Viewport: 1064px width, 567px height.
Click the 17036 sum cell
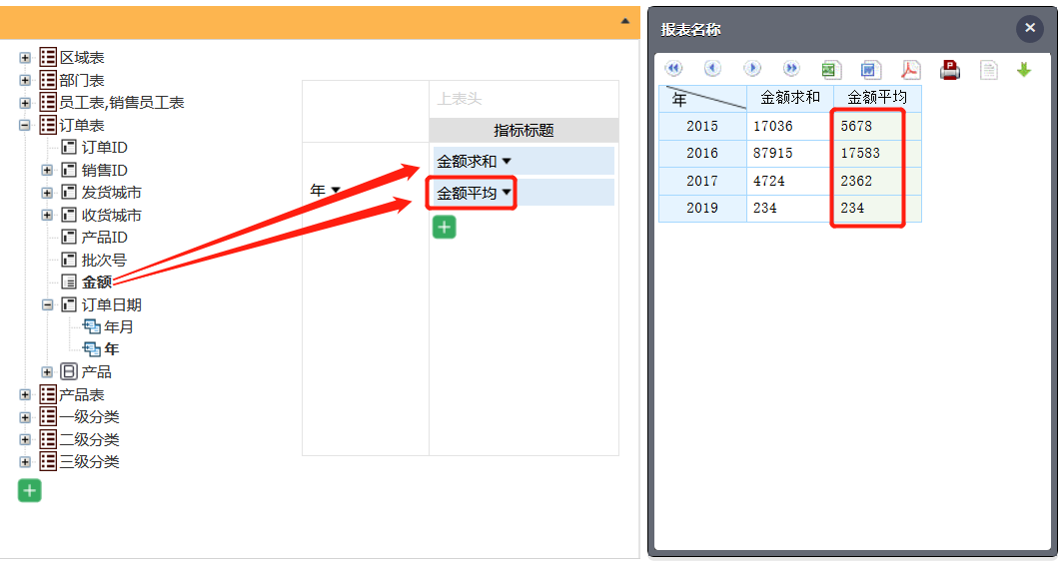(790, 126)
